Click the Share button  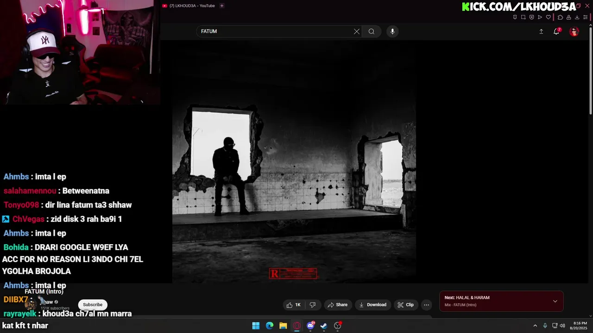click(337, 305)
